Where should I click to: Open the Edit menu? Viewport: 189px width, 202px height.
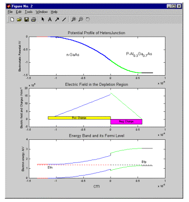pyautogui.click(x=19, y=12)
